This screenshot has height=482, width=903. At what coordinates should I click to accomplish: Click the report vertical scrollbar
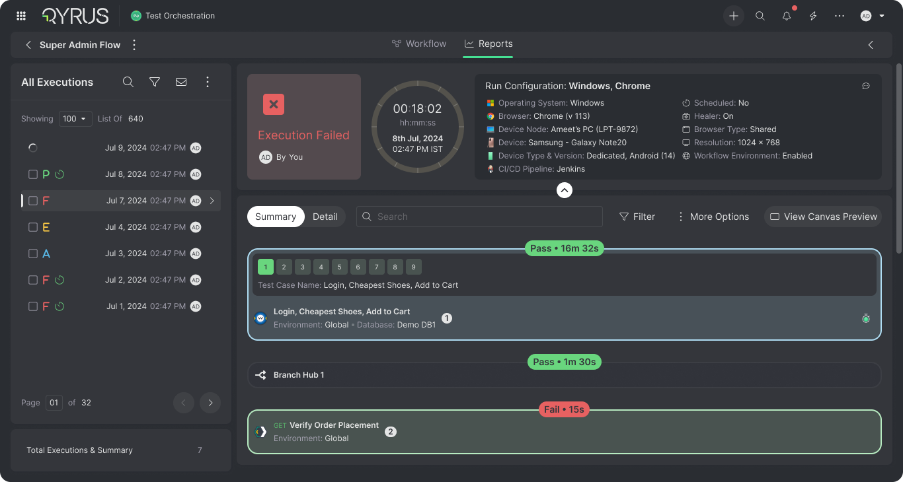899,158
